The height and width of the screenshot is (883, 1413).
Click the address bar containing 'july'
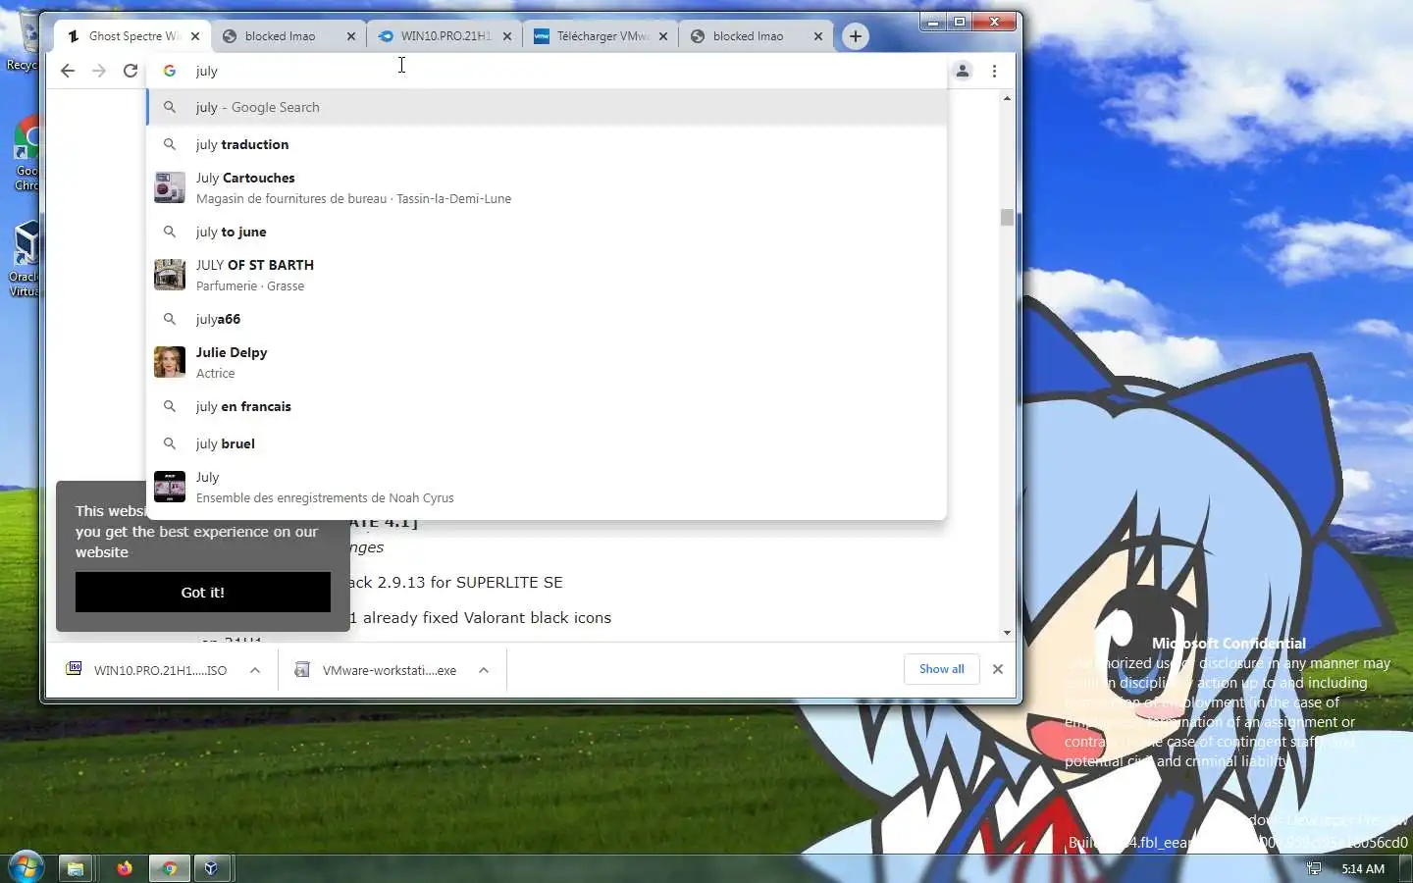(547, 71)
